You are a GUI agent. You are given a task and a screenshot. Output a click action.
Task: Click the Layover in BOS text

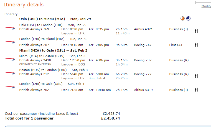73,64
